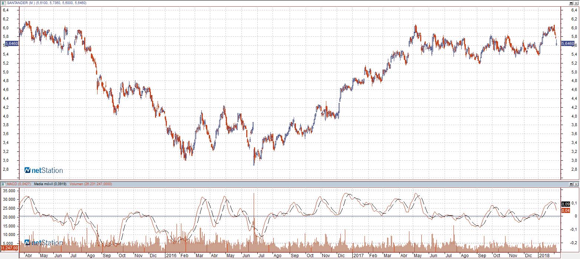Click the 31.247,00 volume value tag
580x259 pixels.
point(9,248)
